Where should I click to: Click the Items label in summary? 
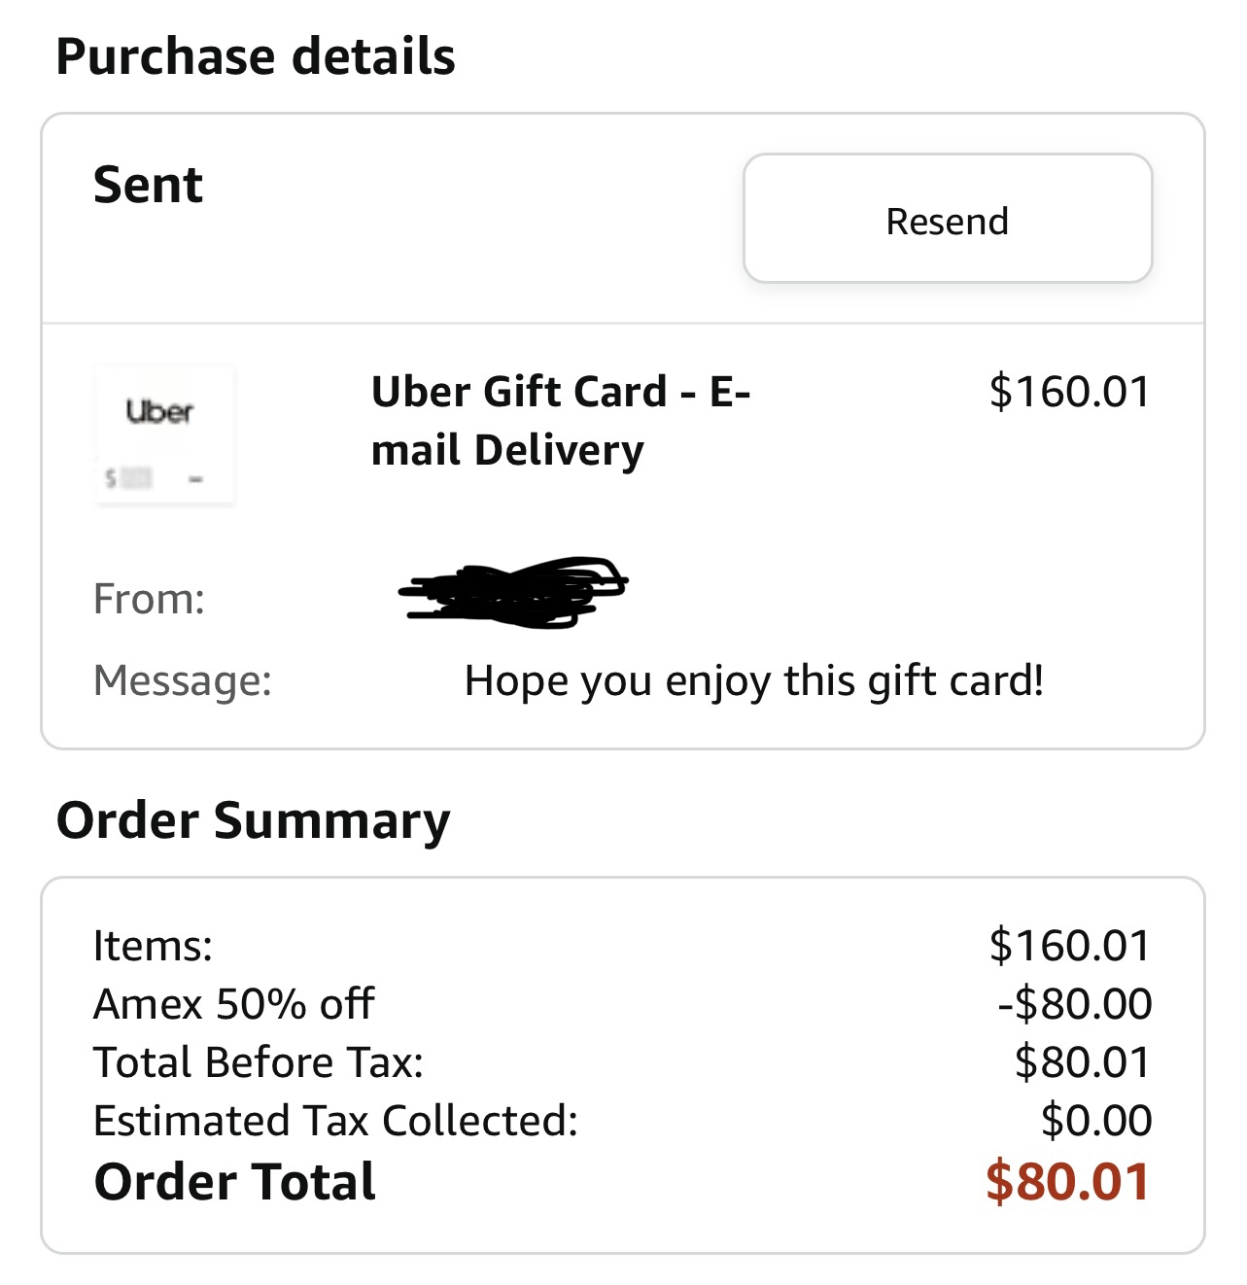[153, 945]
